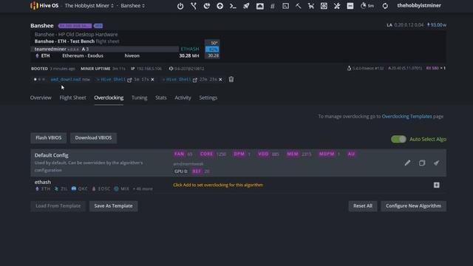This screenshot has width=473, height=266.
Task: Switch to the Flight Sheet tab
Action: pyautogui.click(x=72, y=98)
